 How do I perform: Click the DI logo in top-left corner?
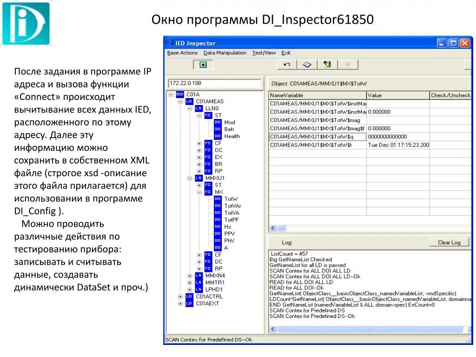coord(26,24)
